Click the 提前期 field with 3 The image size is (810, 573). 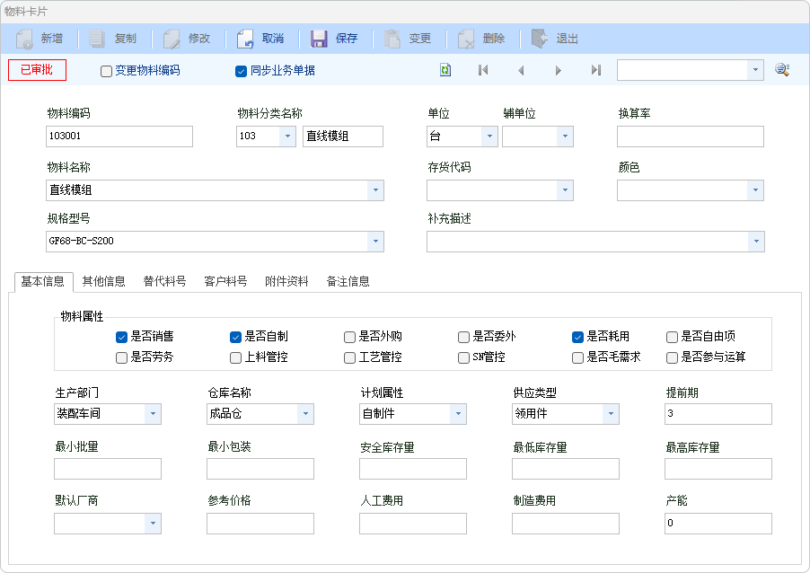718,414
